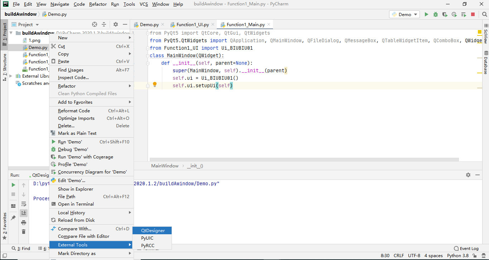The image size is (489, 260).
Task: Expand the Mark Directory as submenu
Action: tap(91, 253)
